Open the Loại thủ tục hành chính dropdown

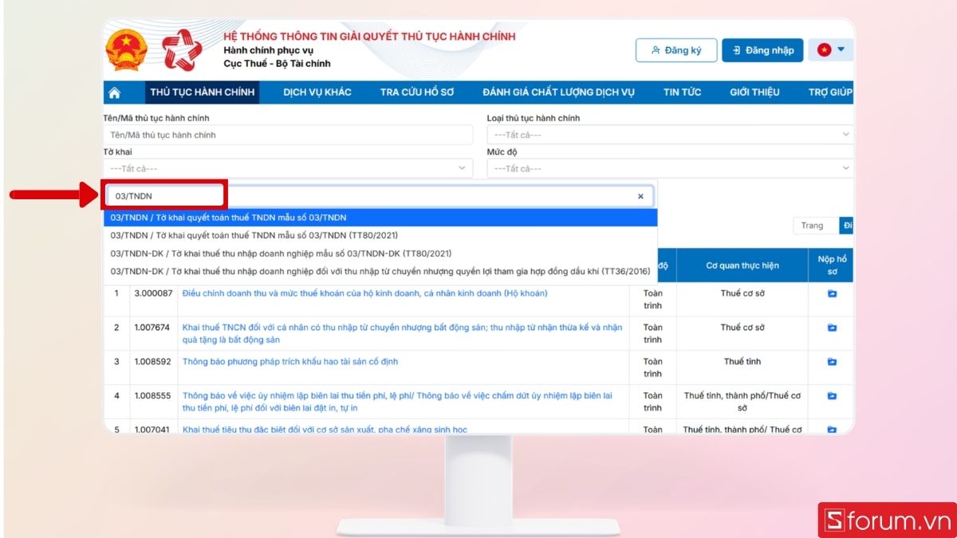(670, 134)
